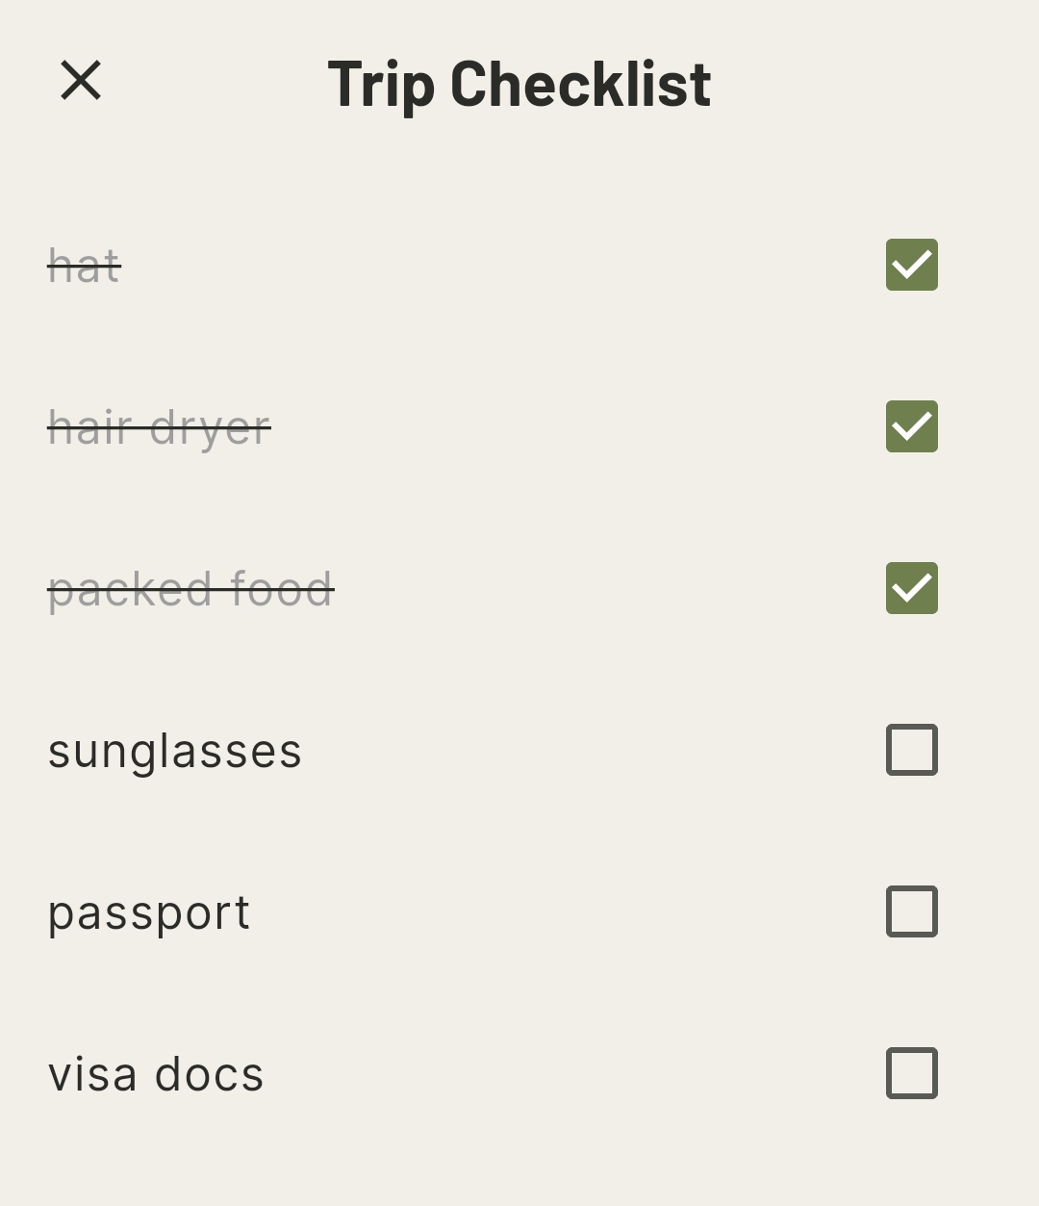Click the green checkmark beside hat
This screenshot has width=1039, height=1206.
(x=911, y=265)
